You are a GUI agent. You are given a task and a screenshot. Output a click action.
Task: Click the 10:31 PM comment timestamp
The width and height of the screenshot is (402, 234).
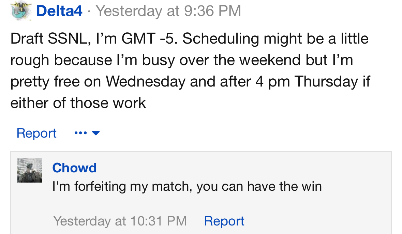tap(120, 221)
